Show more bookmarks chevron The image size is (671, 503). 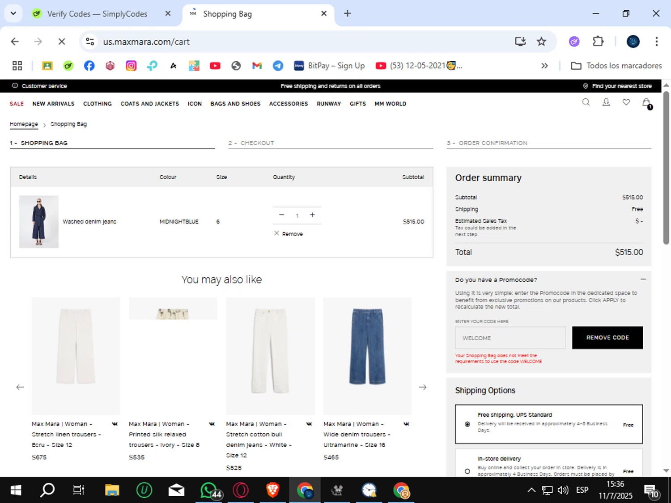click(544, 66)
